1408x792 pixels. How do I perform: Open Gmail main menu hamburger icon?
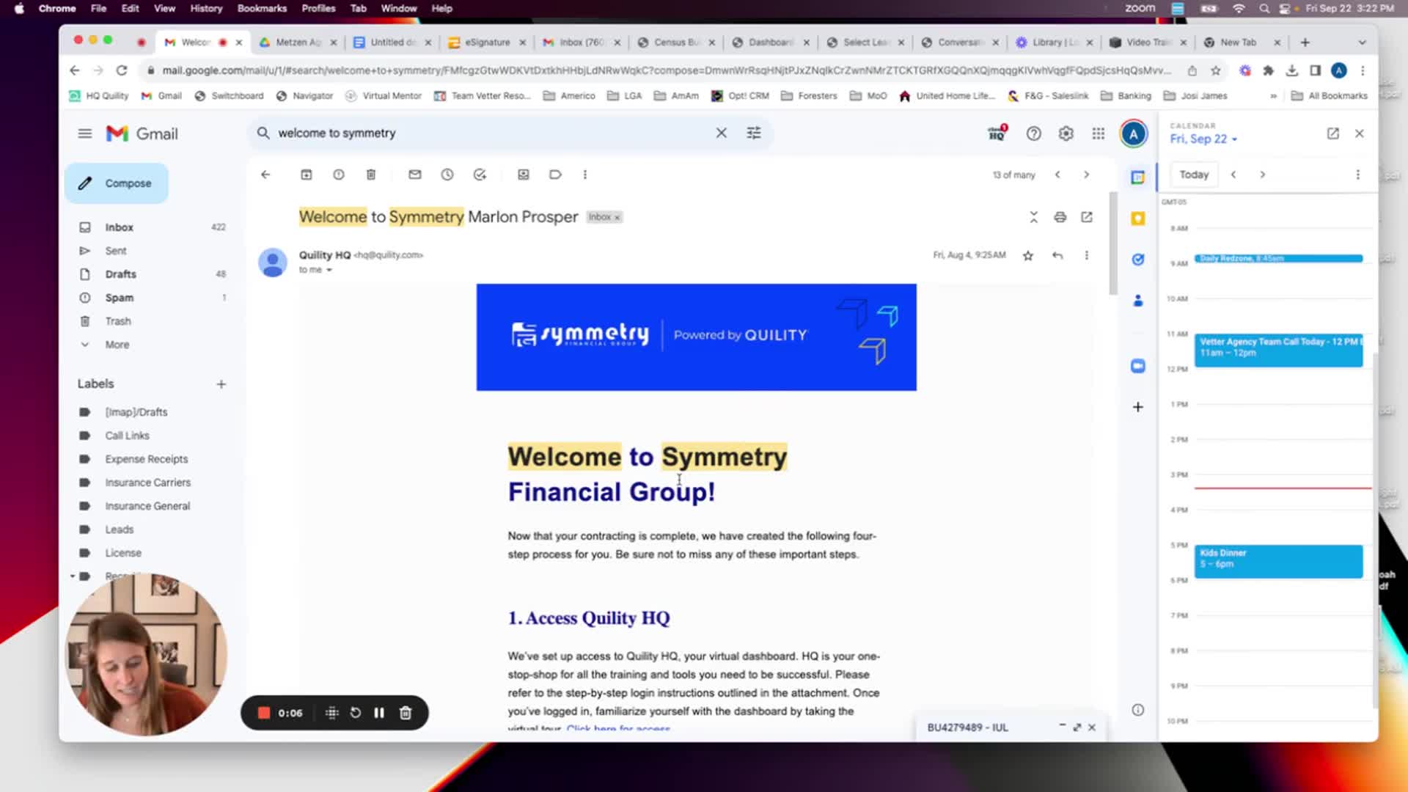tap(85, 133)
